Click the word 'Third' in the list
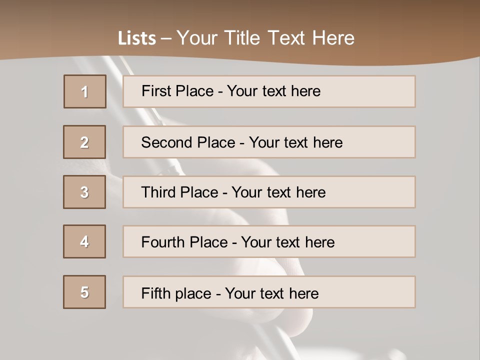 coord(159,192)
